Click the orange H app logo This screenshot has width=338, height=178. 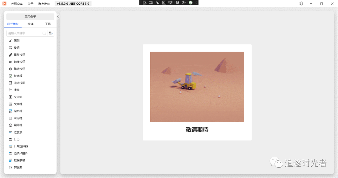[4, 4]
